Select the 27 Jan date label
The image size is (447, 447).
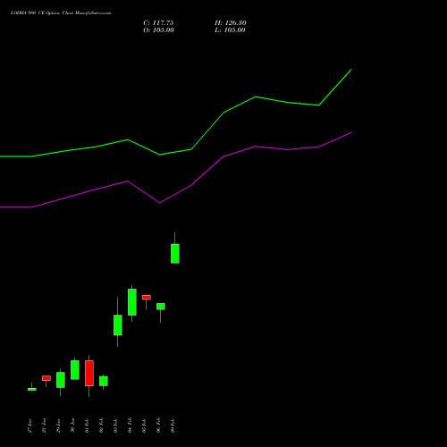[x=30, y=426]
